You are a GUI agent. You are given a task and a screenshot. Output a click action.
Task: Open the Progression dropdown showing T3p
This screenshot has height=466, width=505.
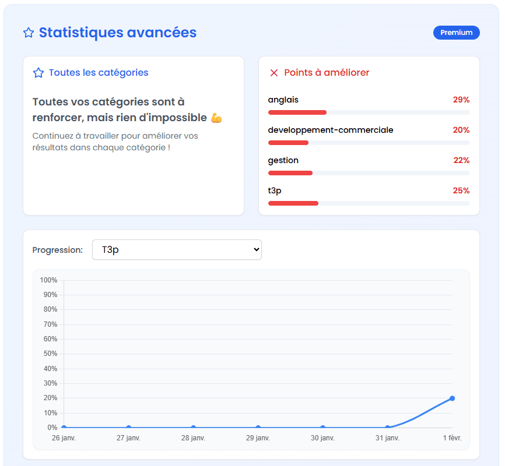[x=177, y=249]
